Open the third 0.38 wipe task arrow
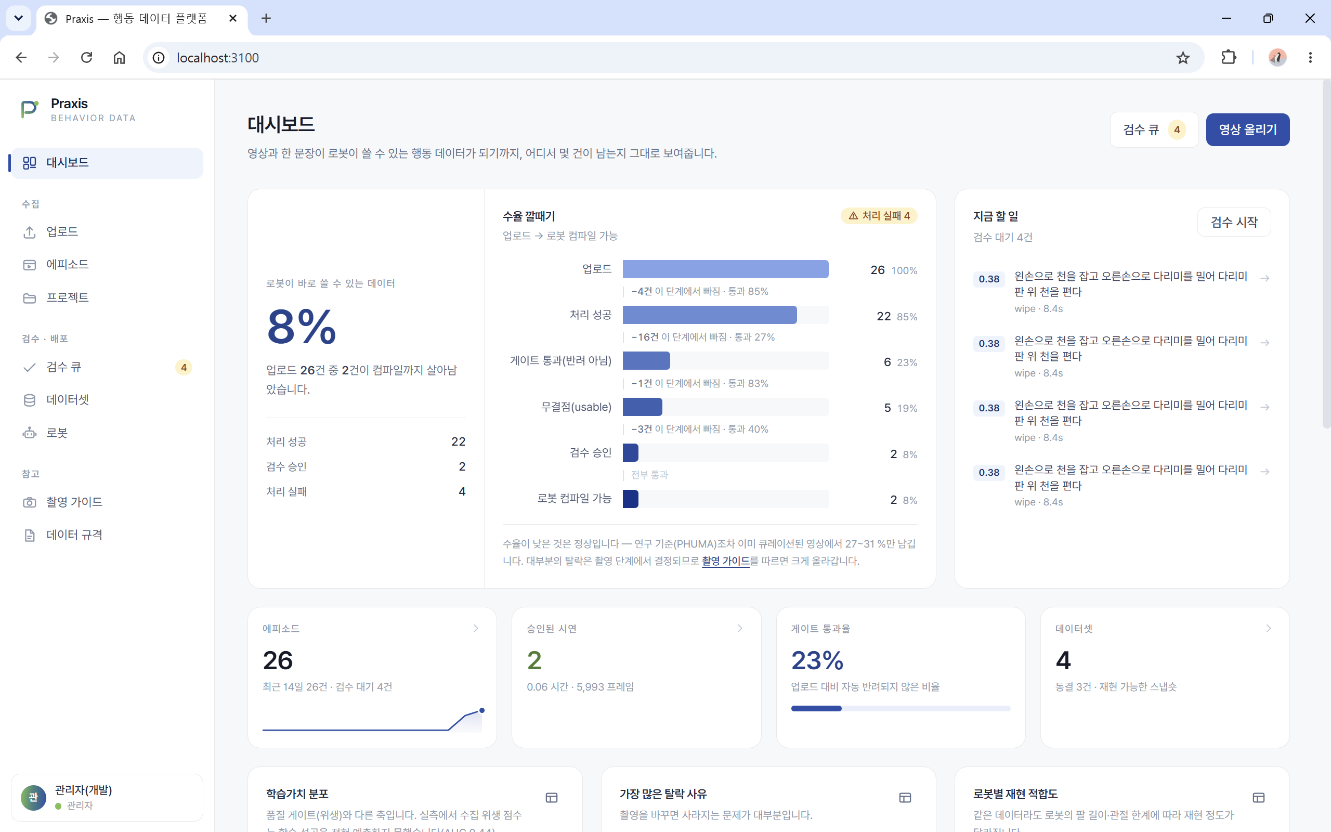This screenshot has height=832, width=1331. coord(1265,407)
